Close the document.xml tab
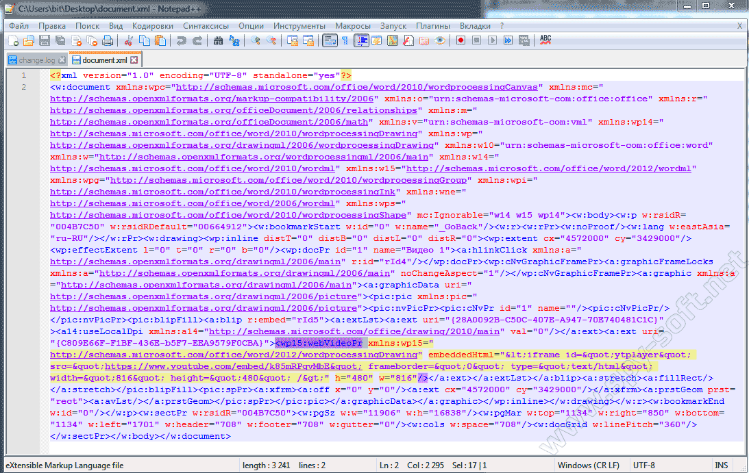749x473 pixels. 134,60
